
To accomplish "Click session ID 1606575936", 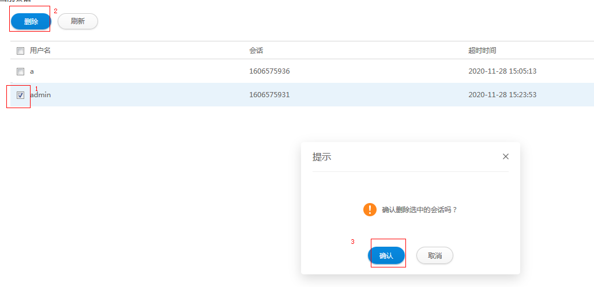I will click(269, 71).
